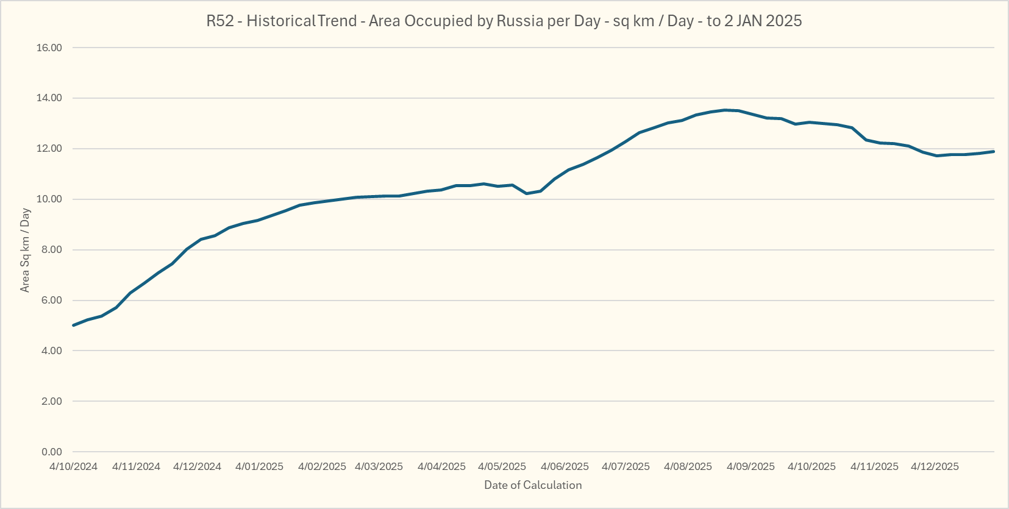Select the 4/03/2025 x-axis date label
The width and height of the screenshot is (1009, 509).
point(379,467)
